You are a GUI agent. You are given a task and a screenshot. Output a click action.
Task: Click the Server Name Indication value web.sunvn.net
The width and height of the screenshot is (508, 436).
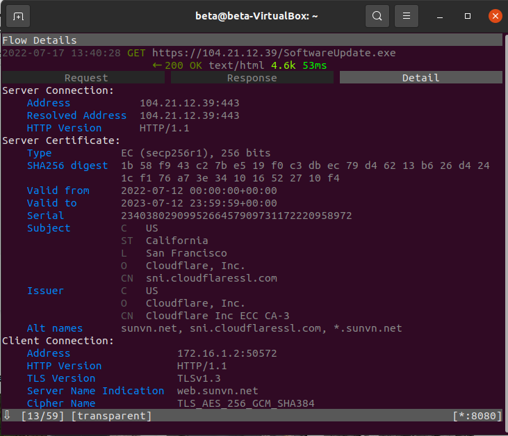(218, 391)
